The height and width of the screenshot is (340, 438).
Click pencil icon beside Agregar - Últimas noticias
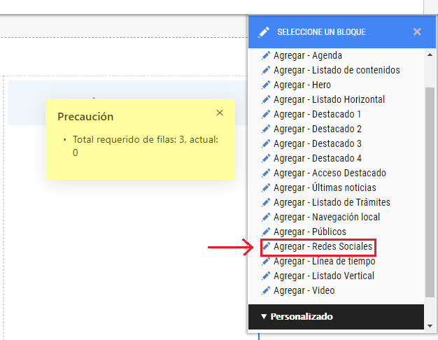click(266, 187)
